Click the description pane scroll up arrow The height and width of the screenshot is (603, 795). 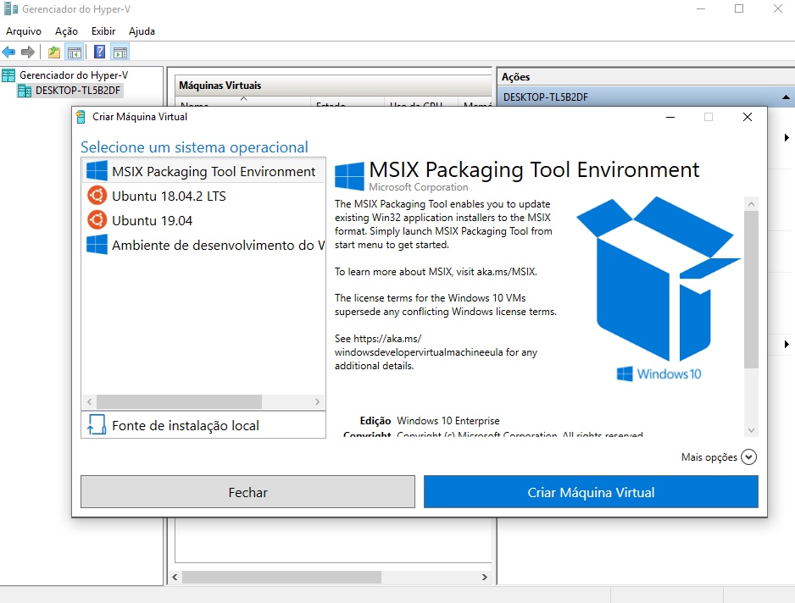752,204
